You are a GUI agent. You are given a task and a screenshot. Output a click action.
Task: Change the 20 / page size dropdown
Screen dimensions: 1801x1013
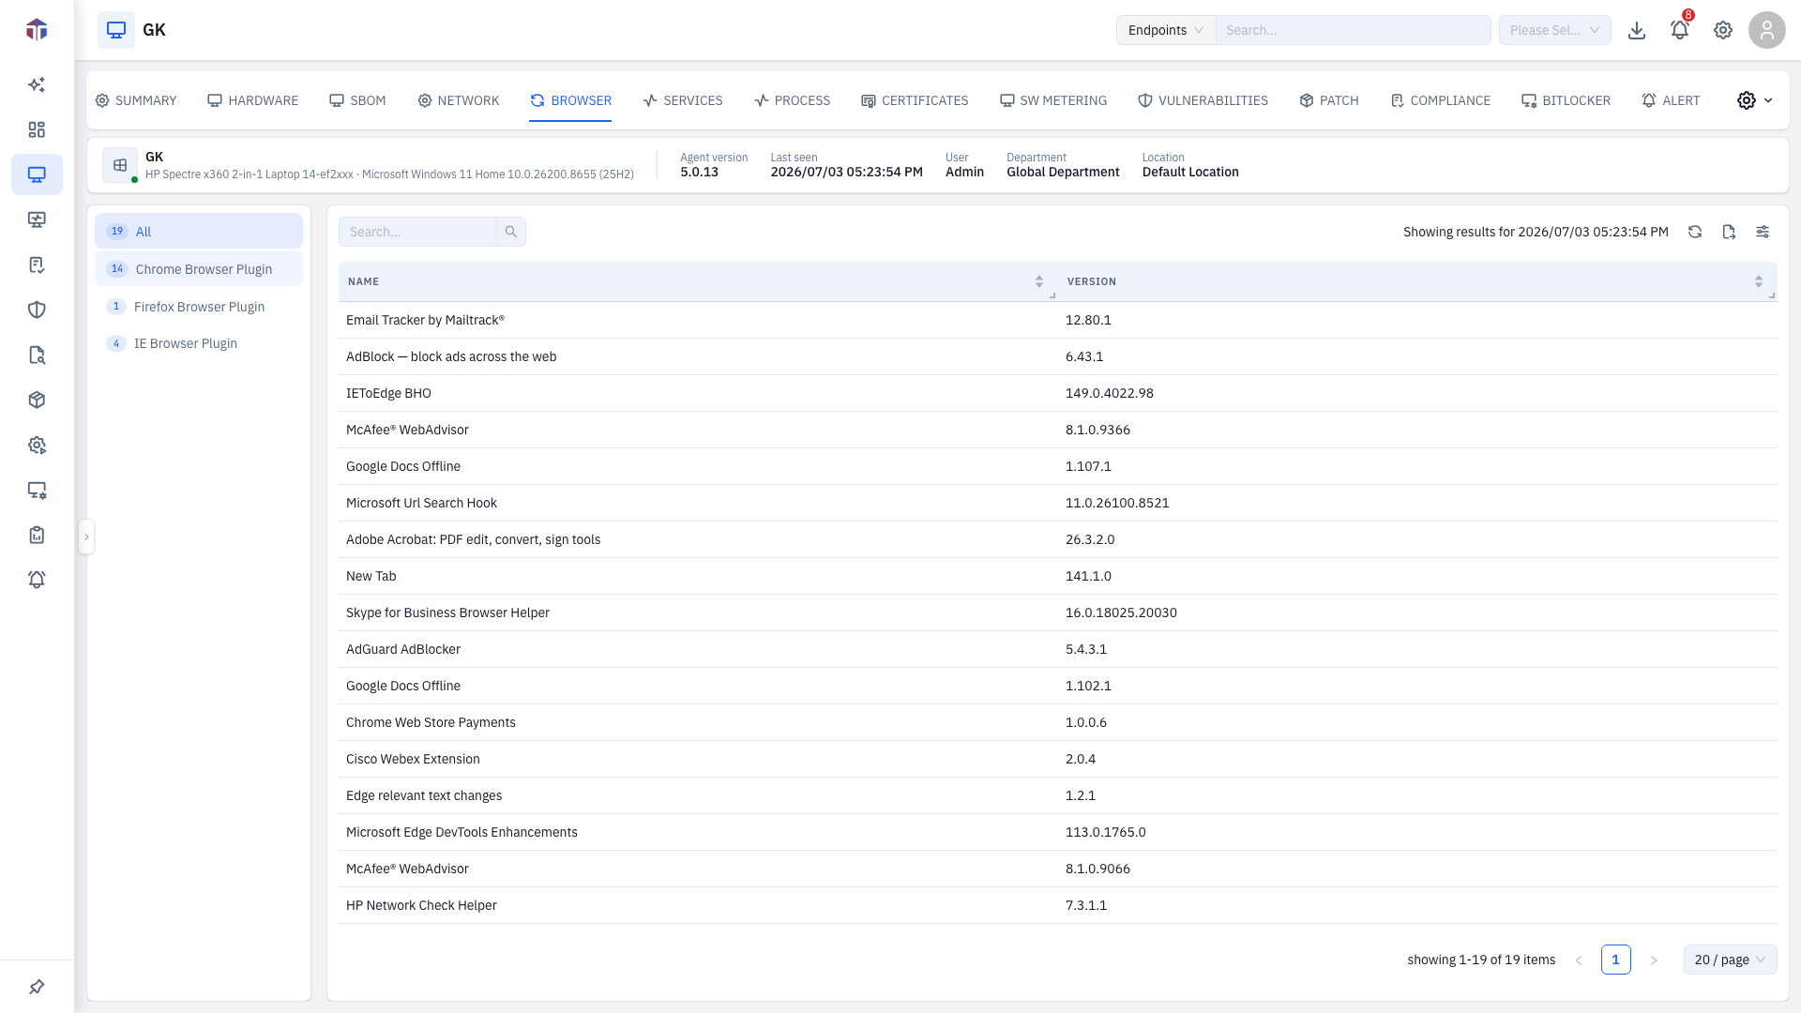1730,960
